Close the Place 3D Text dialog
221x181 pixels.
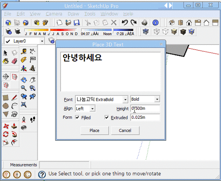point(161,44)
